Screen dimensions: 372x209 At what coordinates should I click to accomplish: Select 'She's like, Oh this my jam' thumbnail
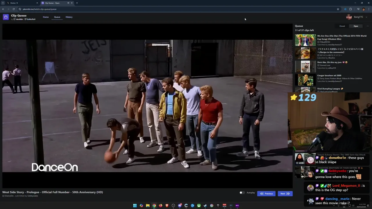coord(305,66)
